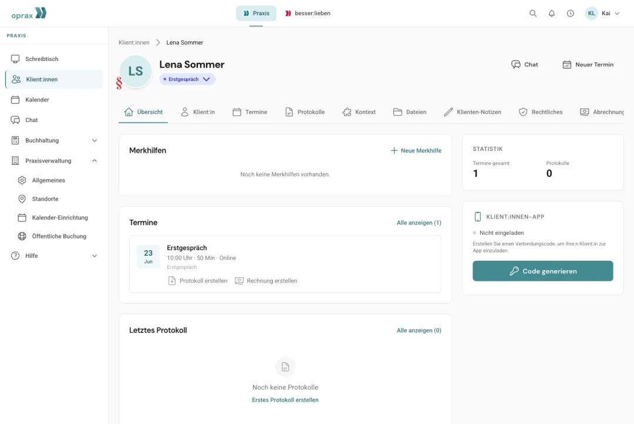The image size is (634, 424).
Task: Click the KL user avatar
Action: tap(591, 14)
